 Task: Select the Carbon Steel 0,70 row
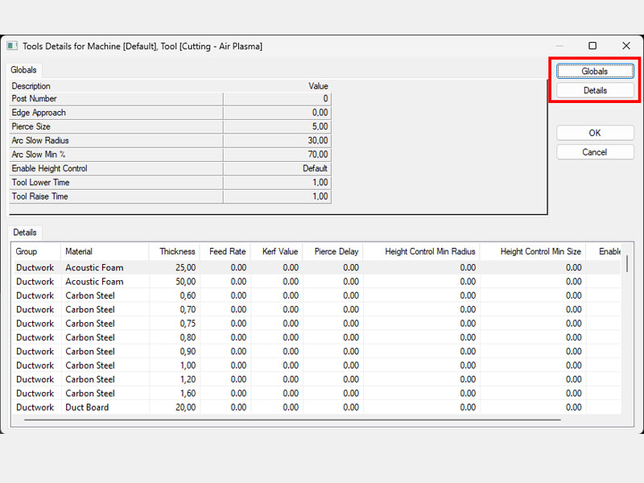(317, 310)
